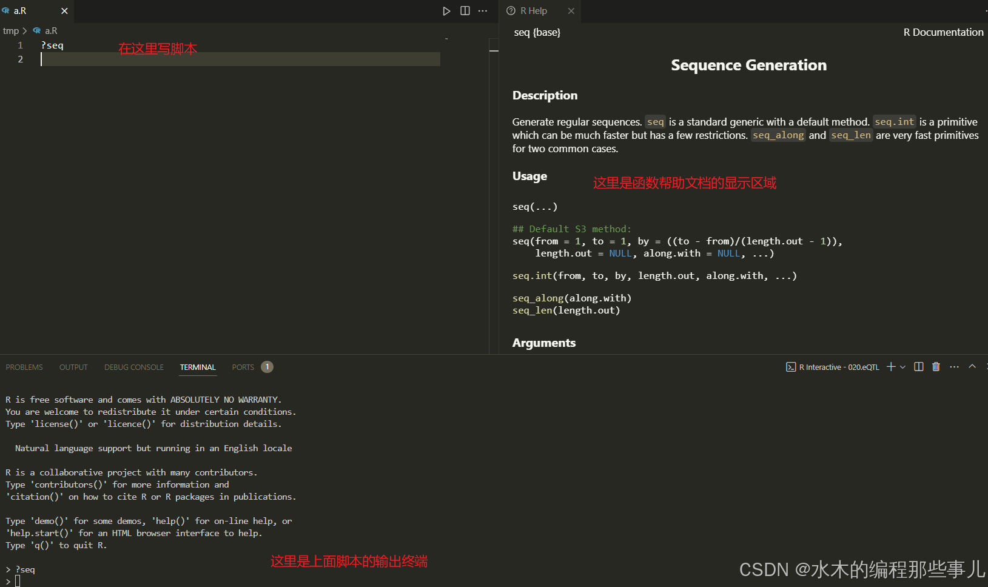Open the launch profile dropdown arrow

(903, 367)
